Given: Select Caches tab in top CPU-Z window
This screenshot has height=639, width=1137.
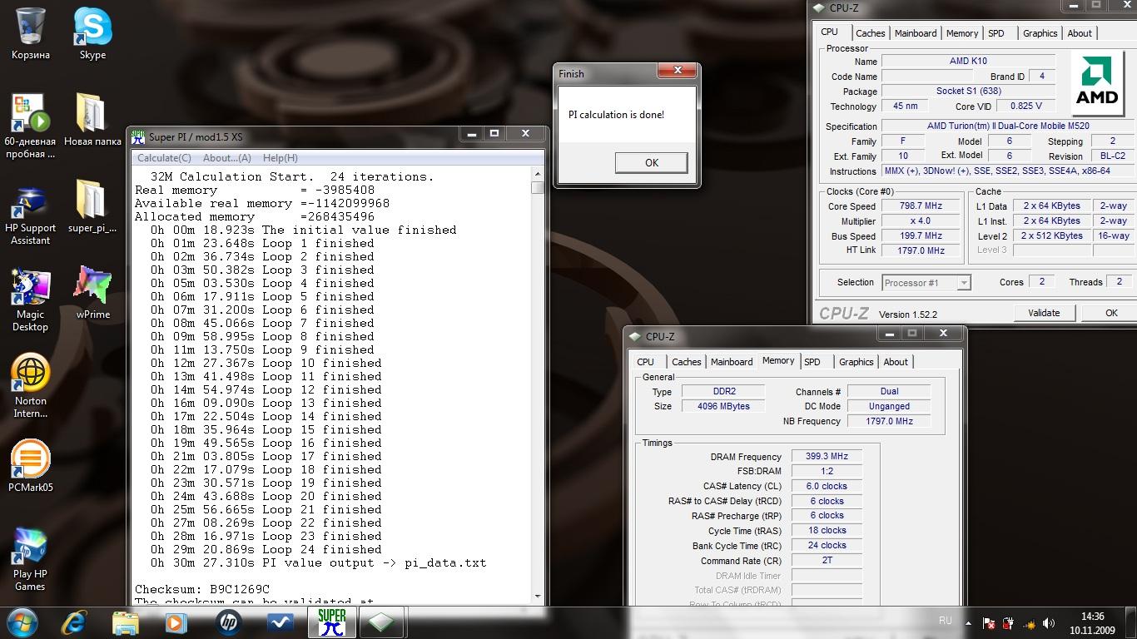Looking at the screenshot, I should pos(870,33).
